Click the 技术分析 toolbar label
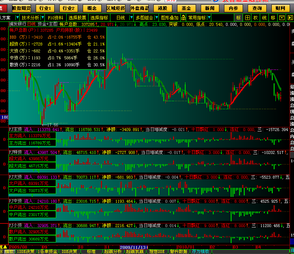This screenshot has height=254, width=294. [30, 18]
